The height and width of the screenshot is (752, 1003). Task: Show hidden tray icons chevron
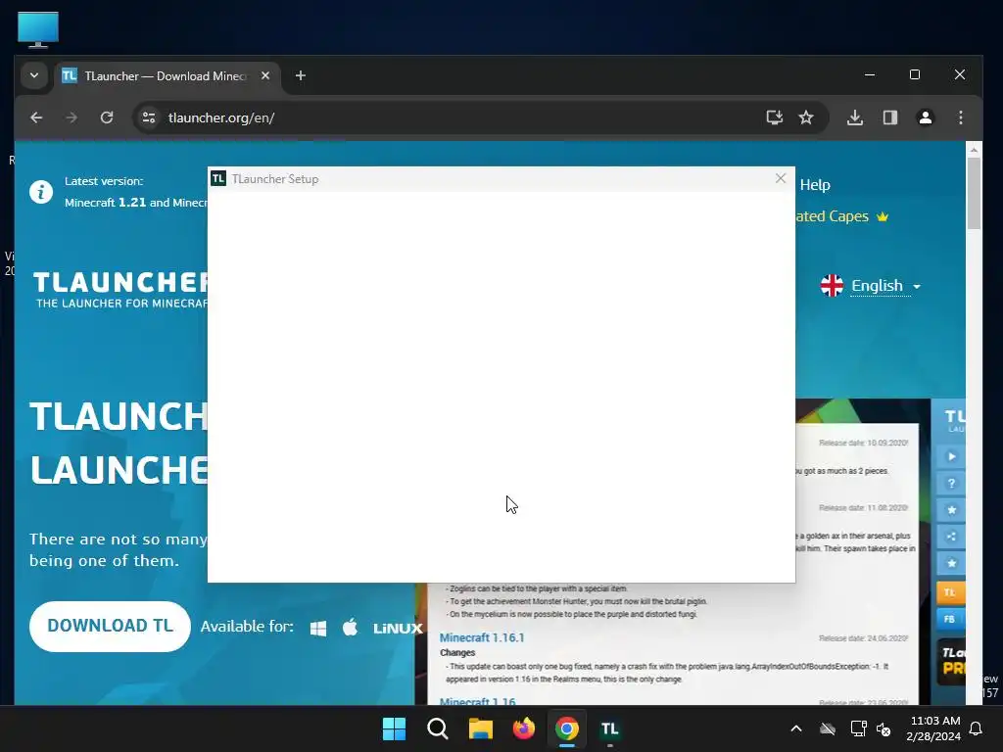click(x=796, y=728)
